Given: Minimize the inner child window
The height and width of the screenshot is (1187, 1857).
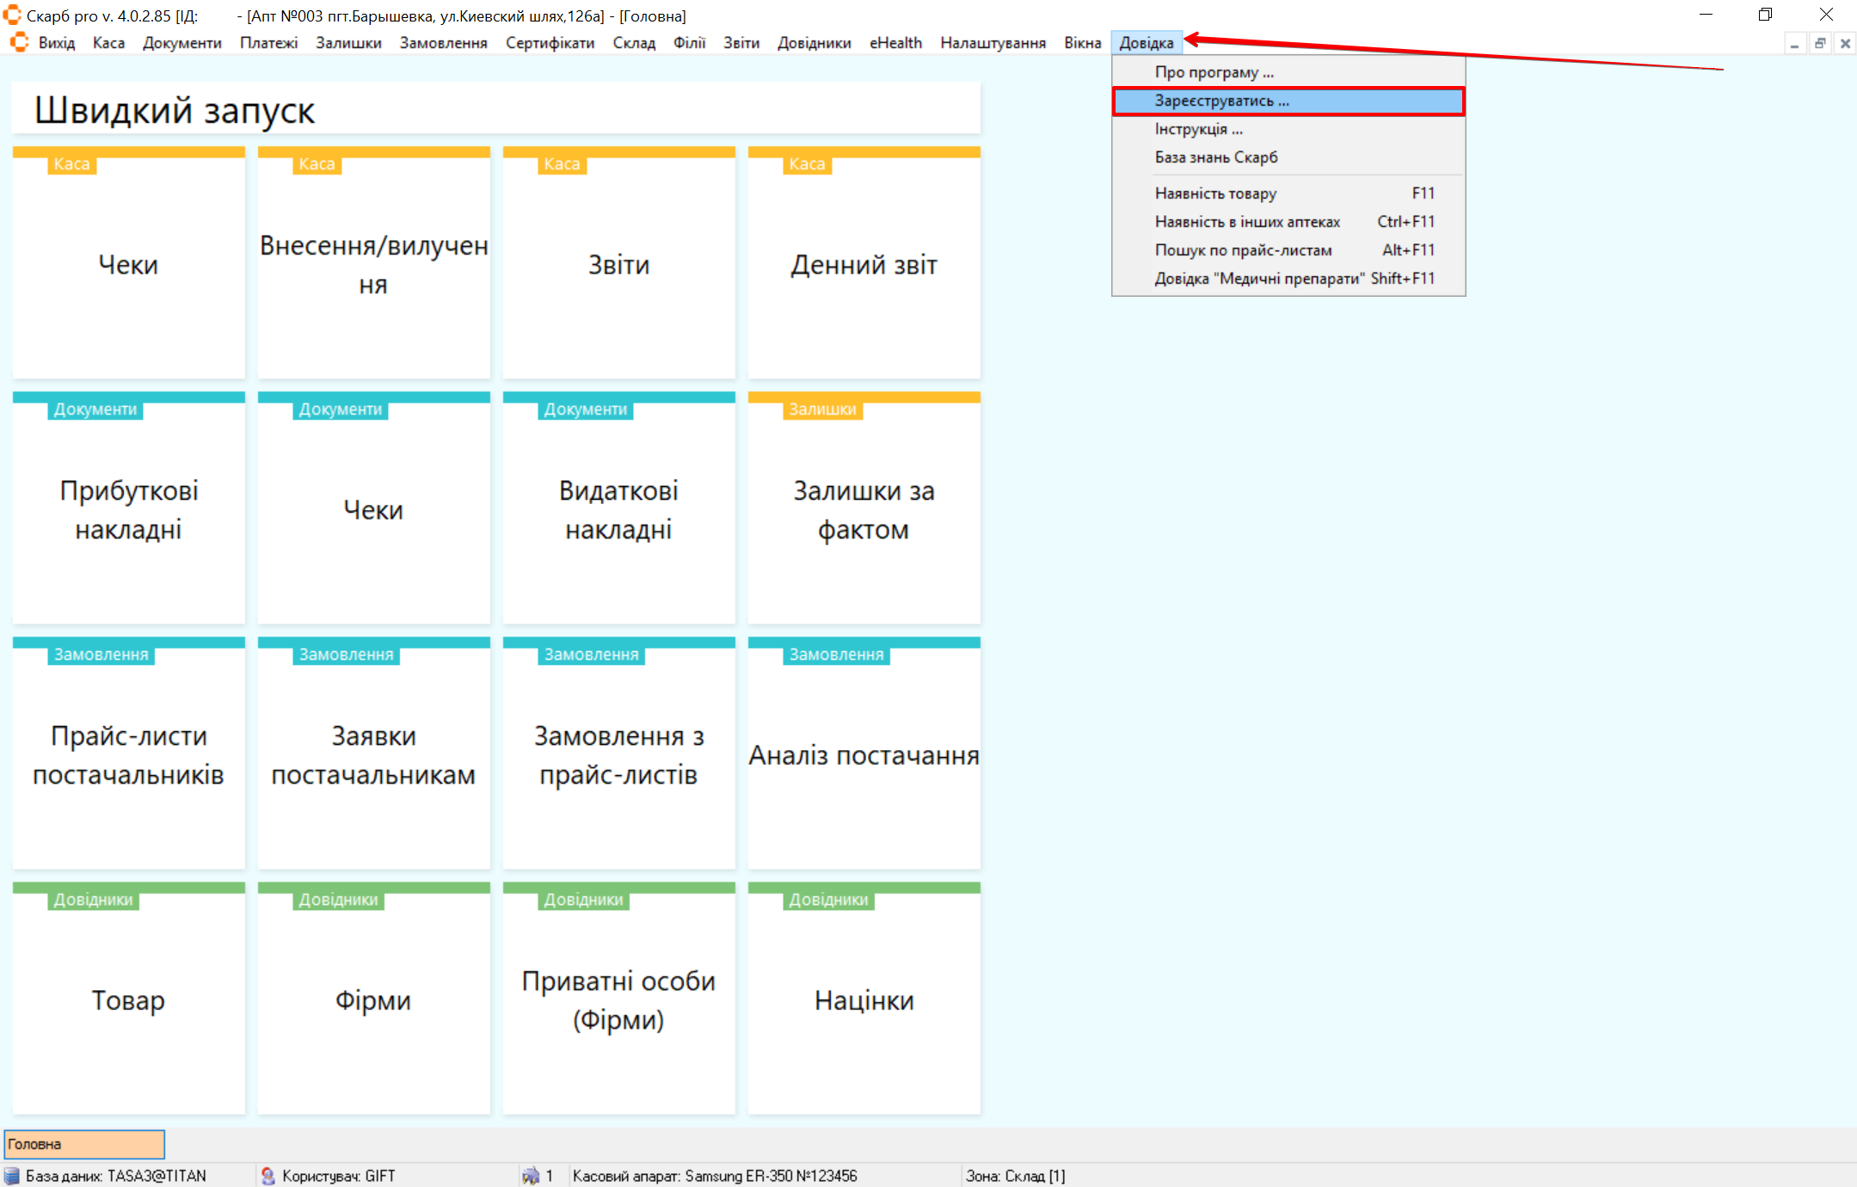Looking at the screenshot, I should click(x=1794, y=43).
